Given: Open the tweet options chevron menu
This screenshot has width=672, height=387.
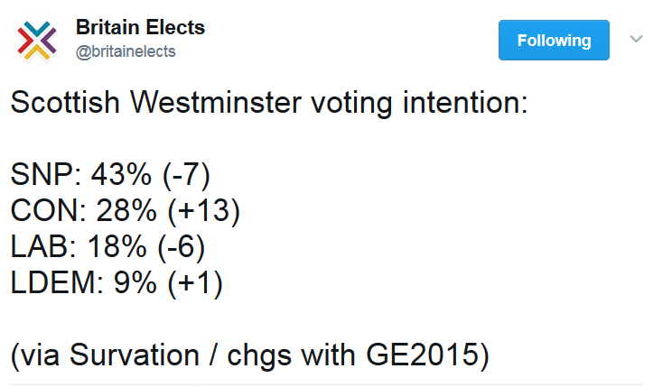Looking at the screenshot, I should [x=636, y=39].
